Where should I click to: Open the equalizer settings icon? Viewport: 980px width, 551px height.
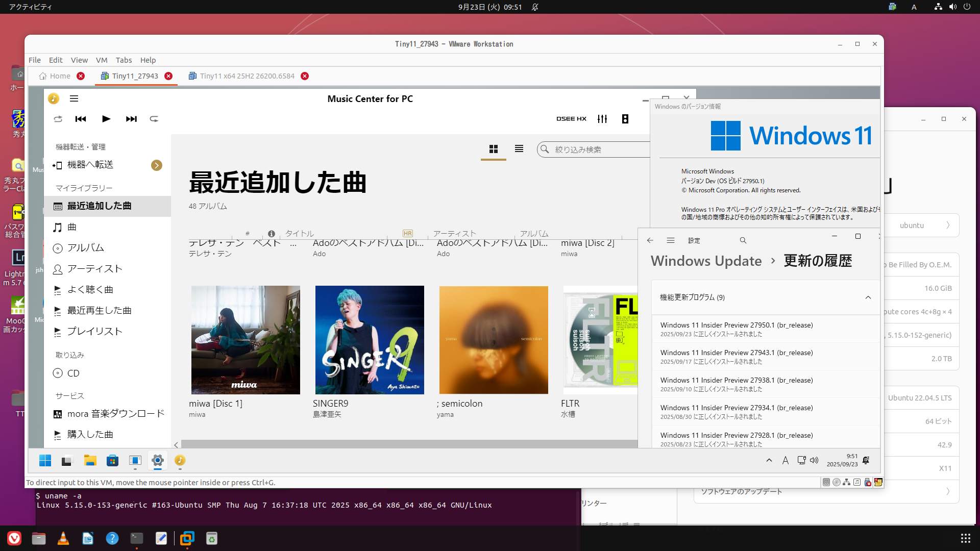pos(602,119)
